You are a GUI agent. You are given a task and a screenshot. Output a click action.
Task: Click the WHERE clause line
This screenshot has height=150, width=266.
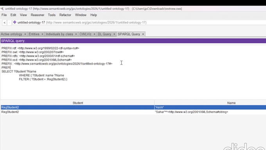coord(41,76)
